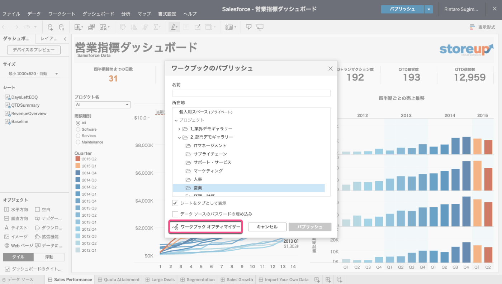Open the ワークシート menu
The width and height of the screenshot is (502, 284).
(62, 14)
